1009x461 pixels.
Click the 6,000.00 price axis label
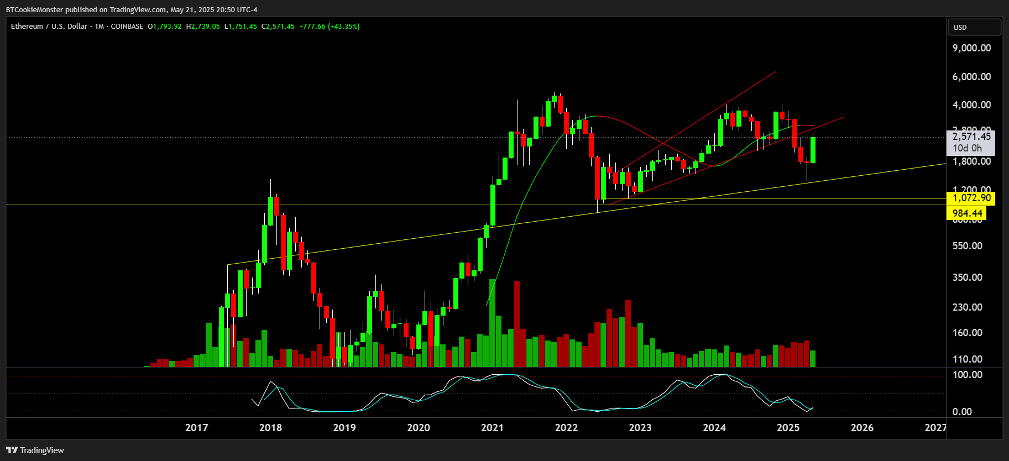click(x=971, y=77)
